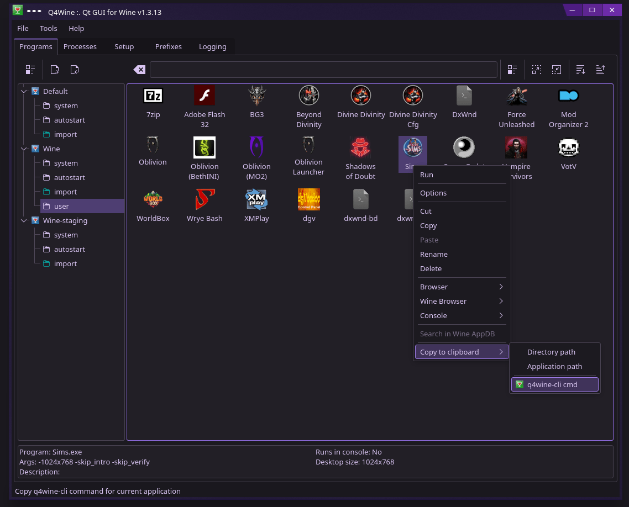The image size is (629, 507).
Task: Select the VotV skull icon
Action: click(x=568, y=147)
